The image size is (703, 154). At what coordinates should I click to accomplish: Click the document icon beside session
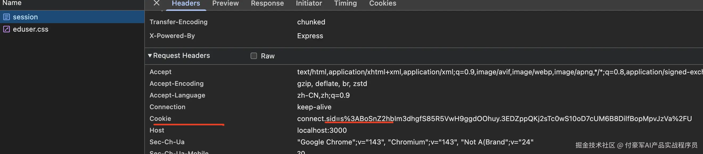[x=7, y=17]
